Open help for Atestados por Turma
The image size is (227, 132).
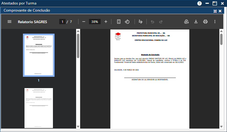pyautogui.click(x=200, y=3)
